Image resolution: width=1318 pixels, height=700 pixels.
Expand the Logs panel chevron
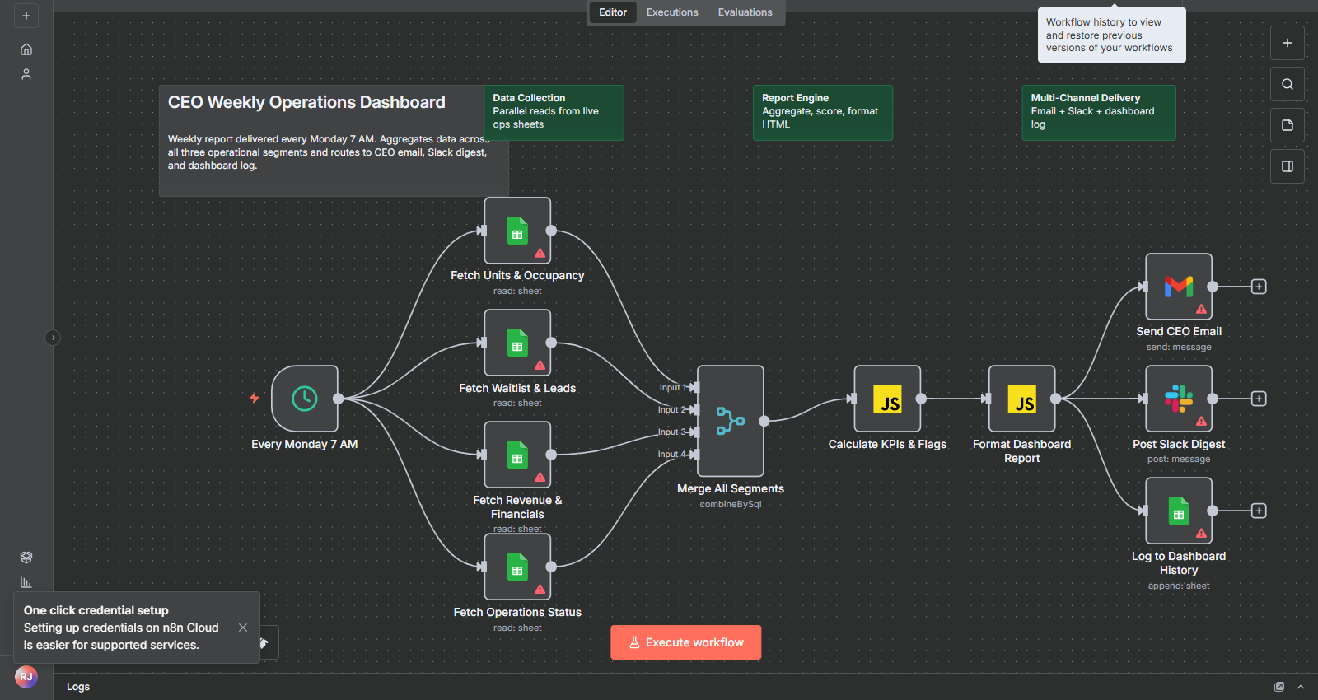coord(1301,687)
